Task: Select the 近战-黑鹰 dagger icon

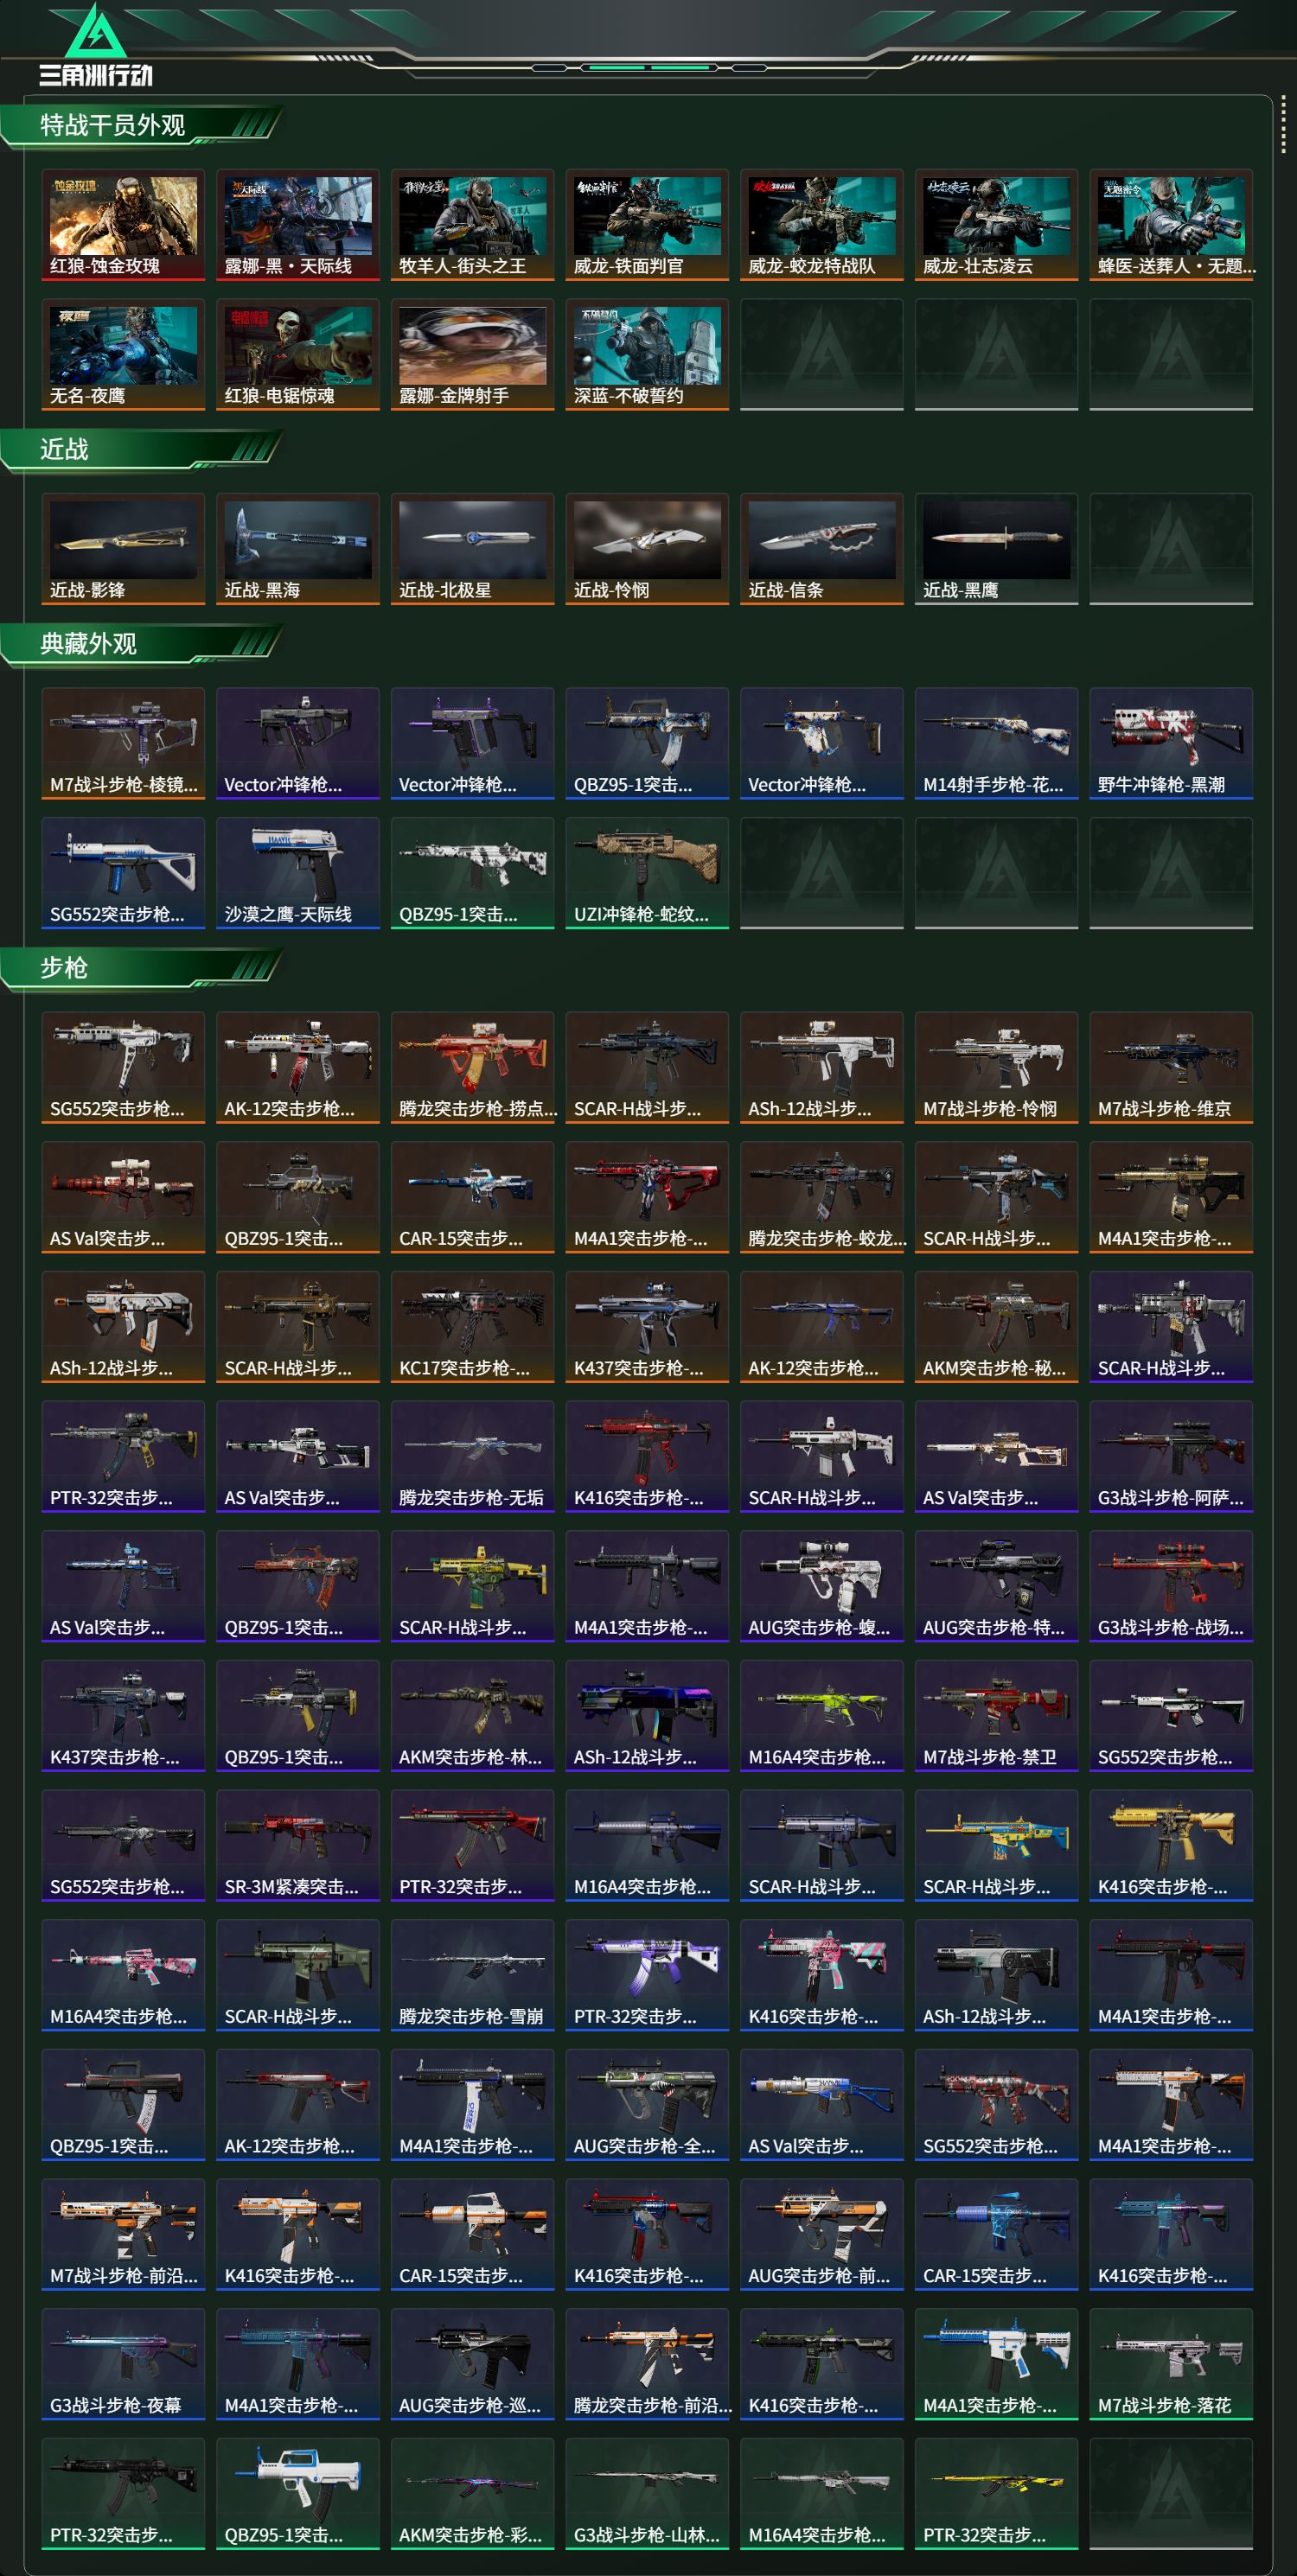Action: click(x=996, y=549)
